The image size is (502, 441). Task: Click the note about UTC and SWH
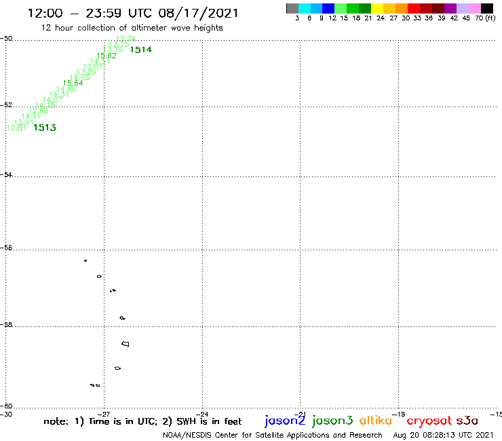[142, 421]
